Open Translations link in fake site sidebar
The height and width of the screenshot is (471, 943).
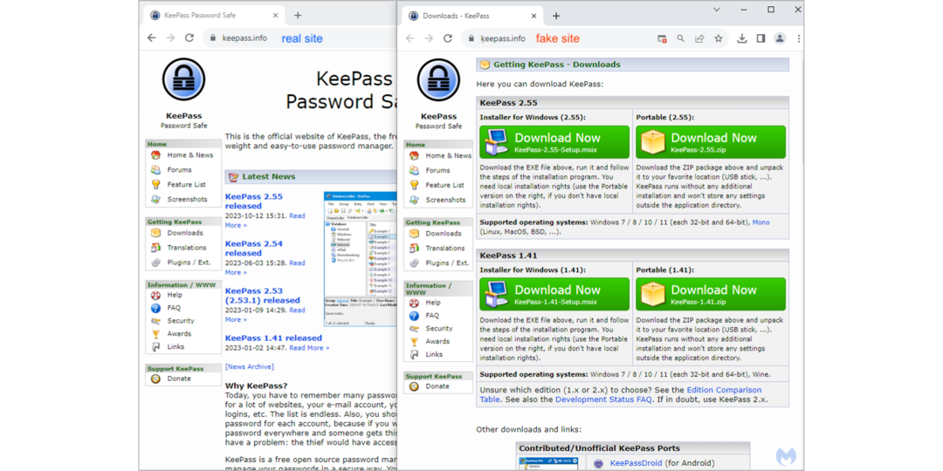[x=445, y=248]
